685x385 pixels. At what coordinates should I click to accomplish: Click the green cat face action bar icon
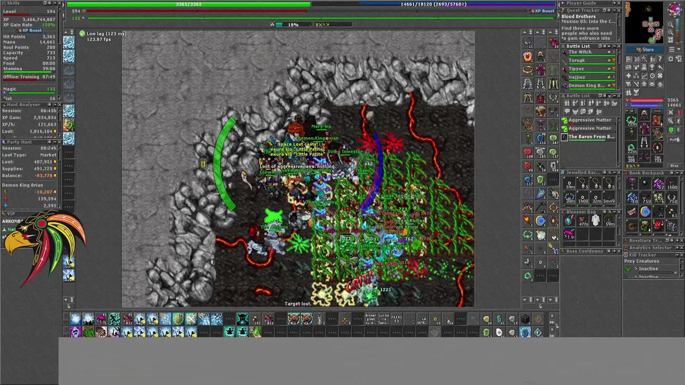click(242, 319)
